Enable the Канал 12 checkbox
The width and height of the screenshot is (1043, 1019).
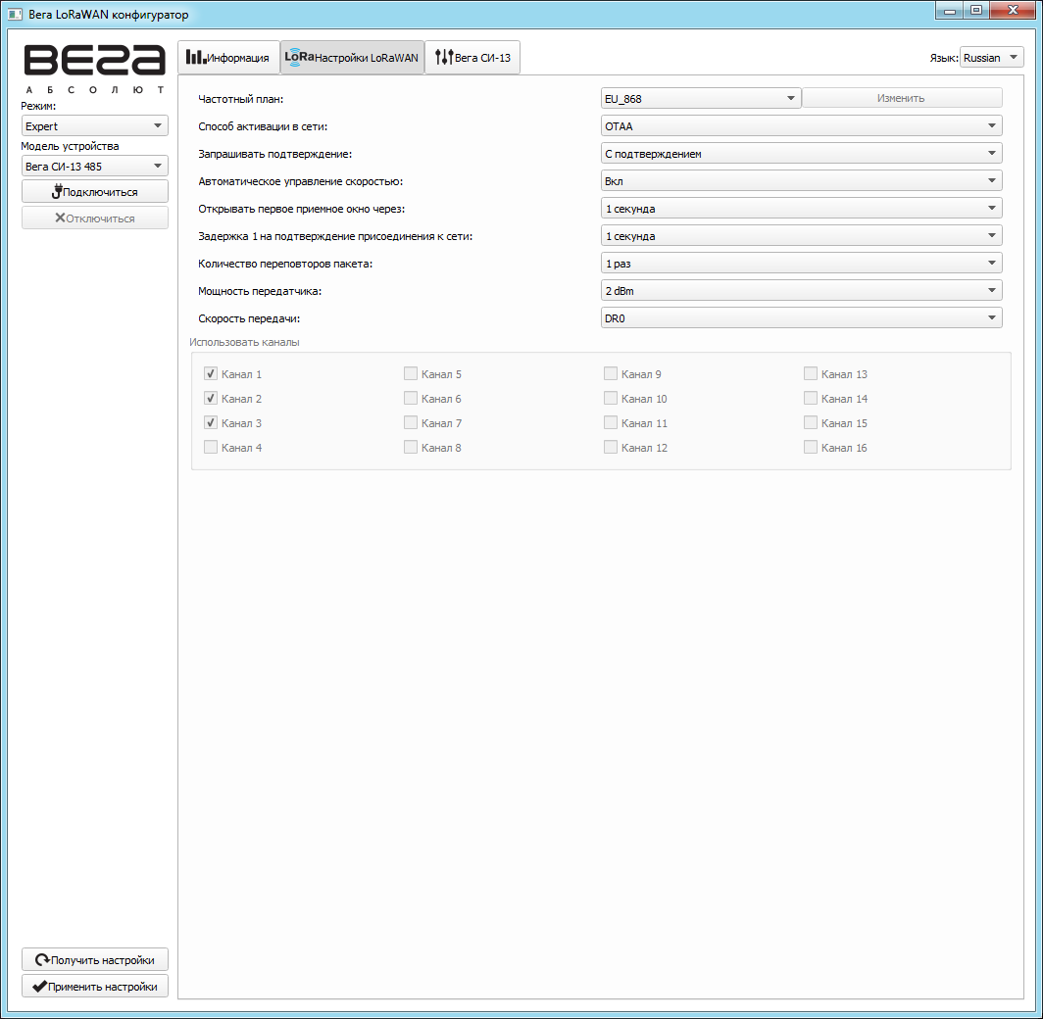(611, 448)
